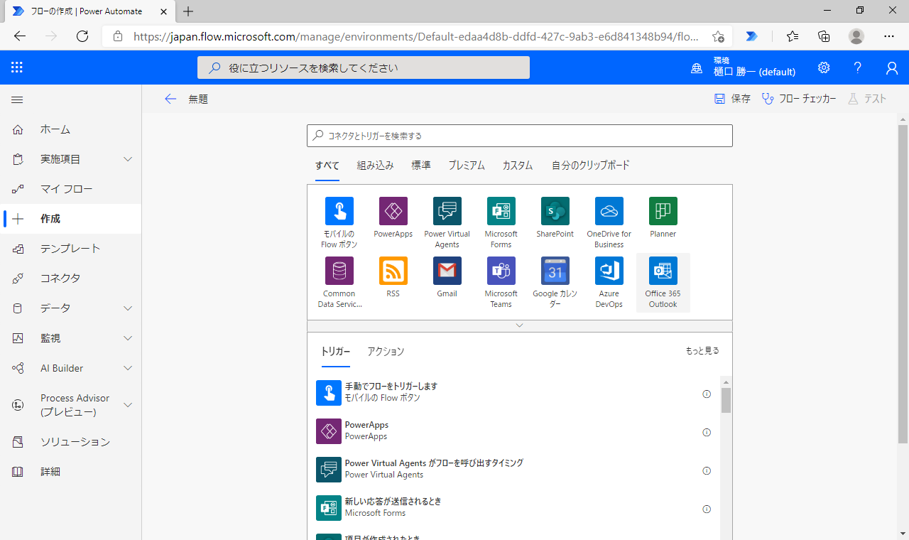
Task: Select the Microsoft Teams connector
Action: pyautogui.click(x=501, y=271)
